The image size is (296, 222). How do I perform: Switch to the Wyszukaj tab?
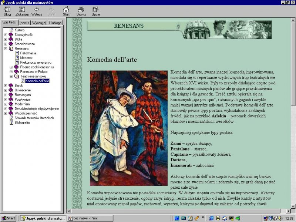pyautogui.click(x=39, y=23)
